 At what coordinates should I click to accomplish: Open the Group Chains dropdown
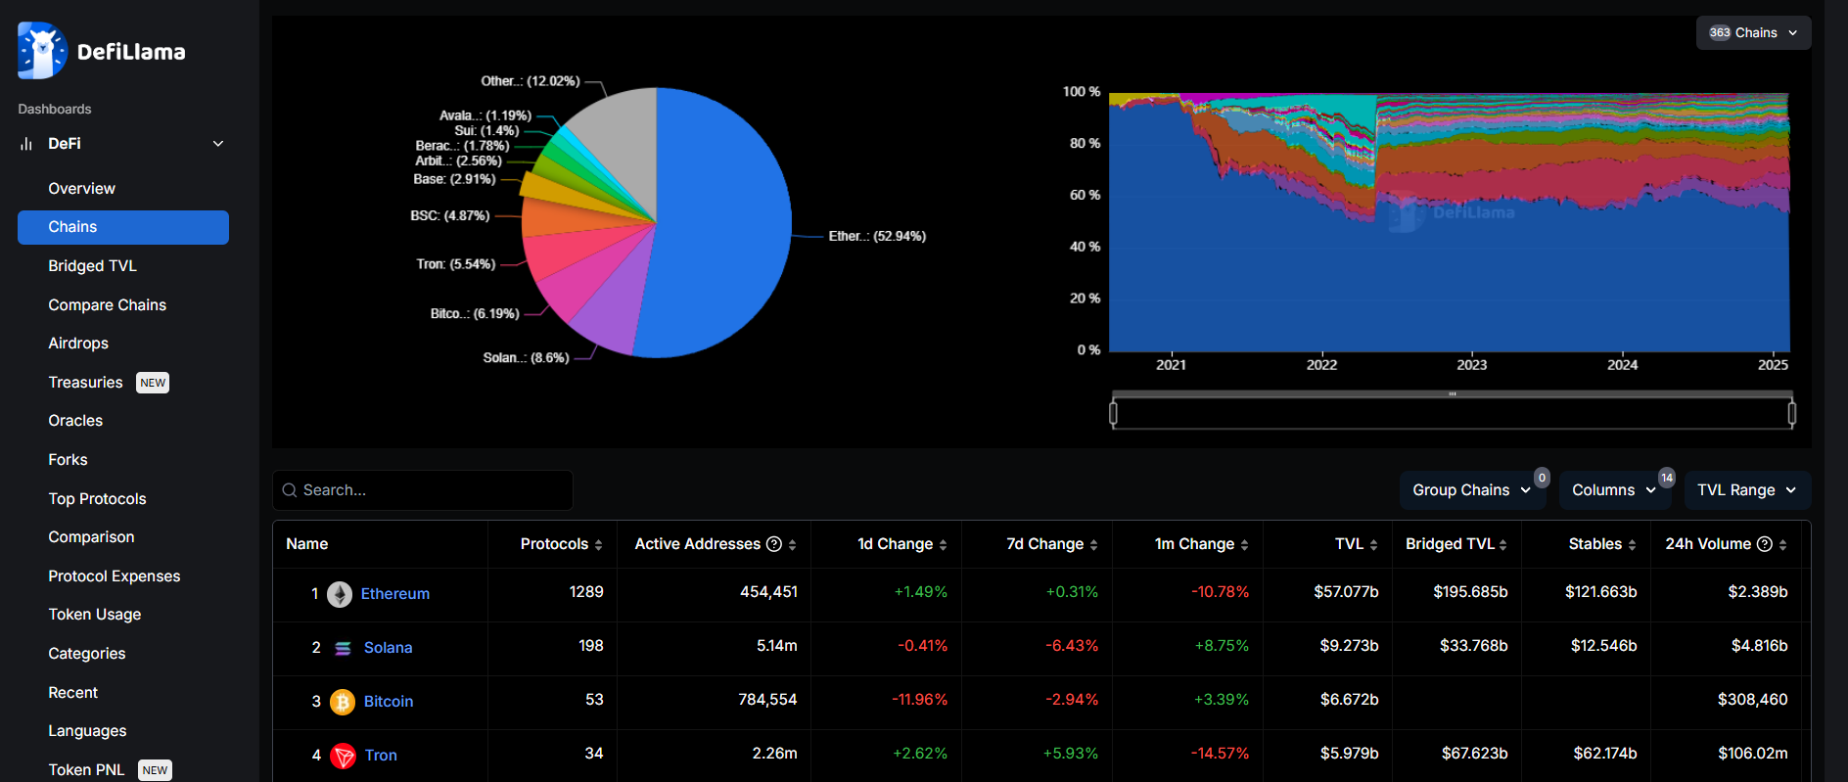(x=1471, y=490)
